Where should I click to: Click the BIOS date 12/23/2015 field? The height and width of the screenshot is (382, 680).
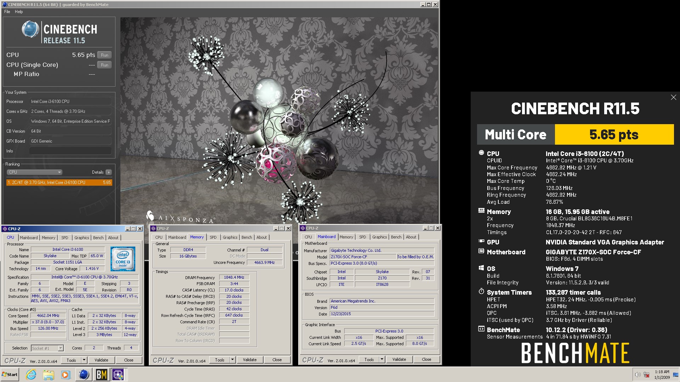(x=382, y=314)
